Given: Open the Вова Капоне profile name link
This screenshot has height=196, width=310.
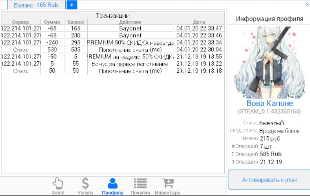Looking at the screenshot, I should click(x=270, y=103).
